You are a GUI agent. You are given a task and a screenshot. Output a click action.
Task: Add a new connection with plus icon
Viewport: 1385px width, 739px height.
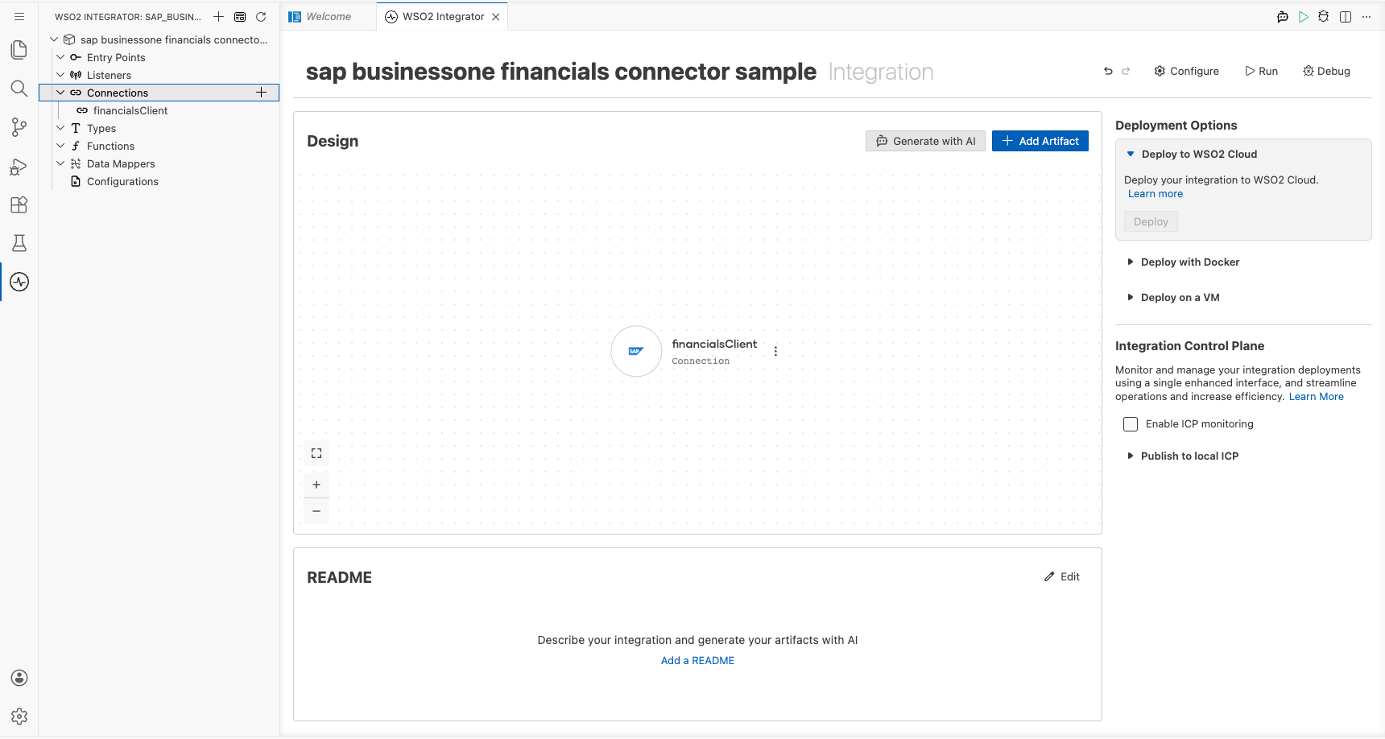[261, 93]
